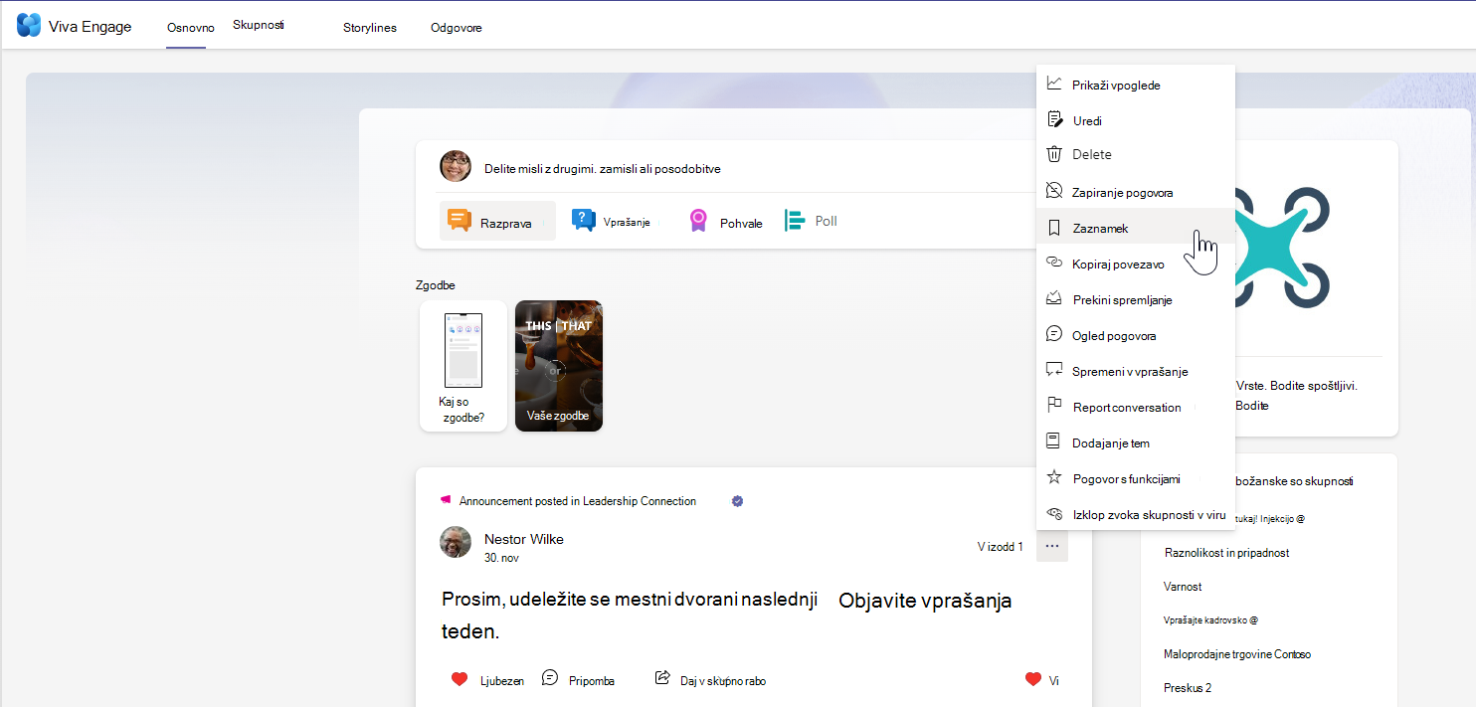Screen dimensions: 1476x707
Task: Choose Kopiraj povezavo from menu
Action: point(1135,264)
